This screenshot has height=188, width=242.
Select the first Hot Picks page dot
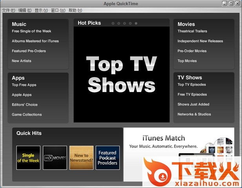coord(113,23)
